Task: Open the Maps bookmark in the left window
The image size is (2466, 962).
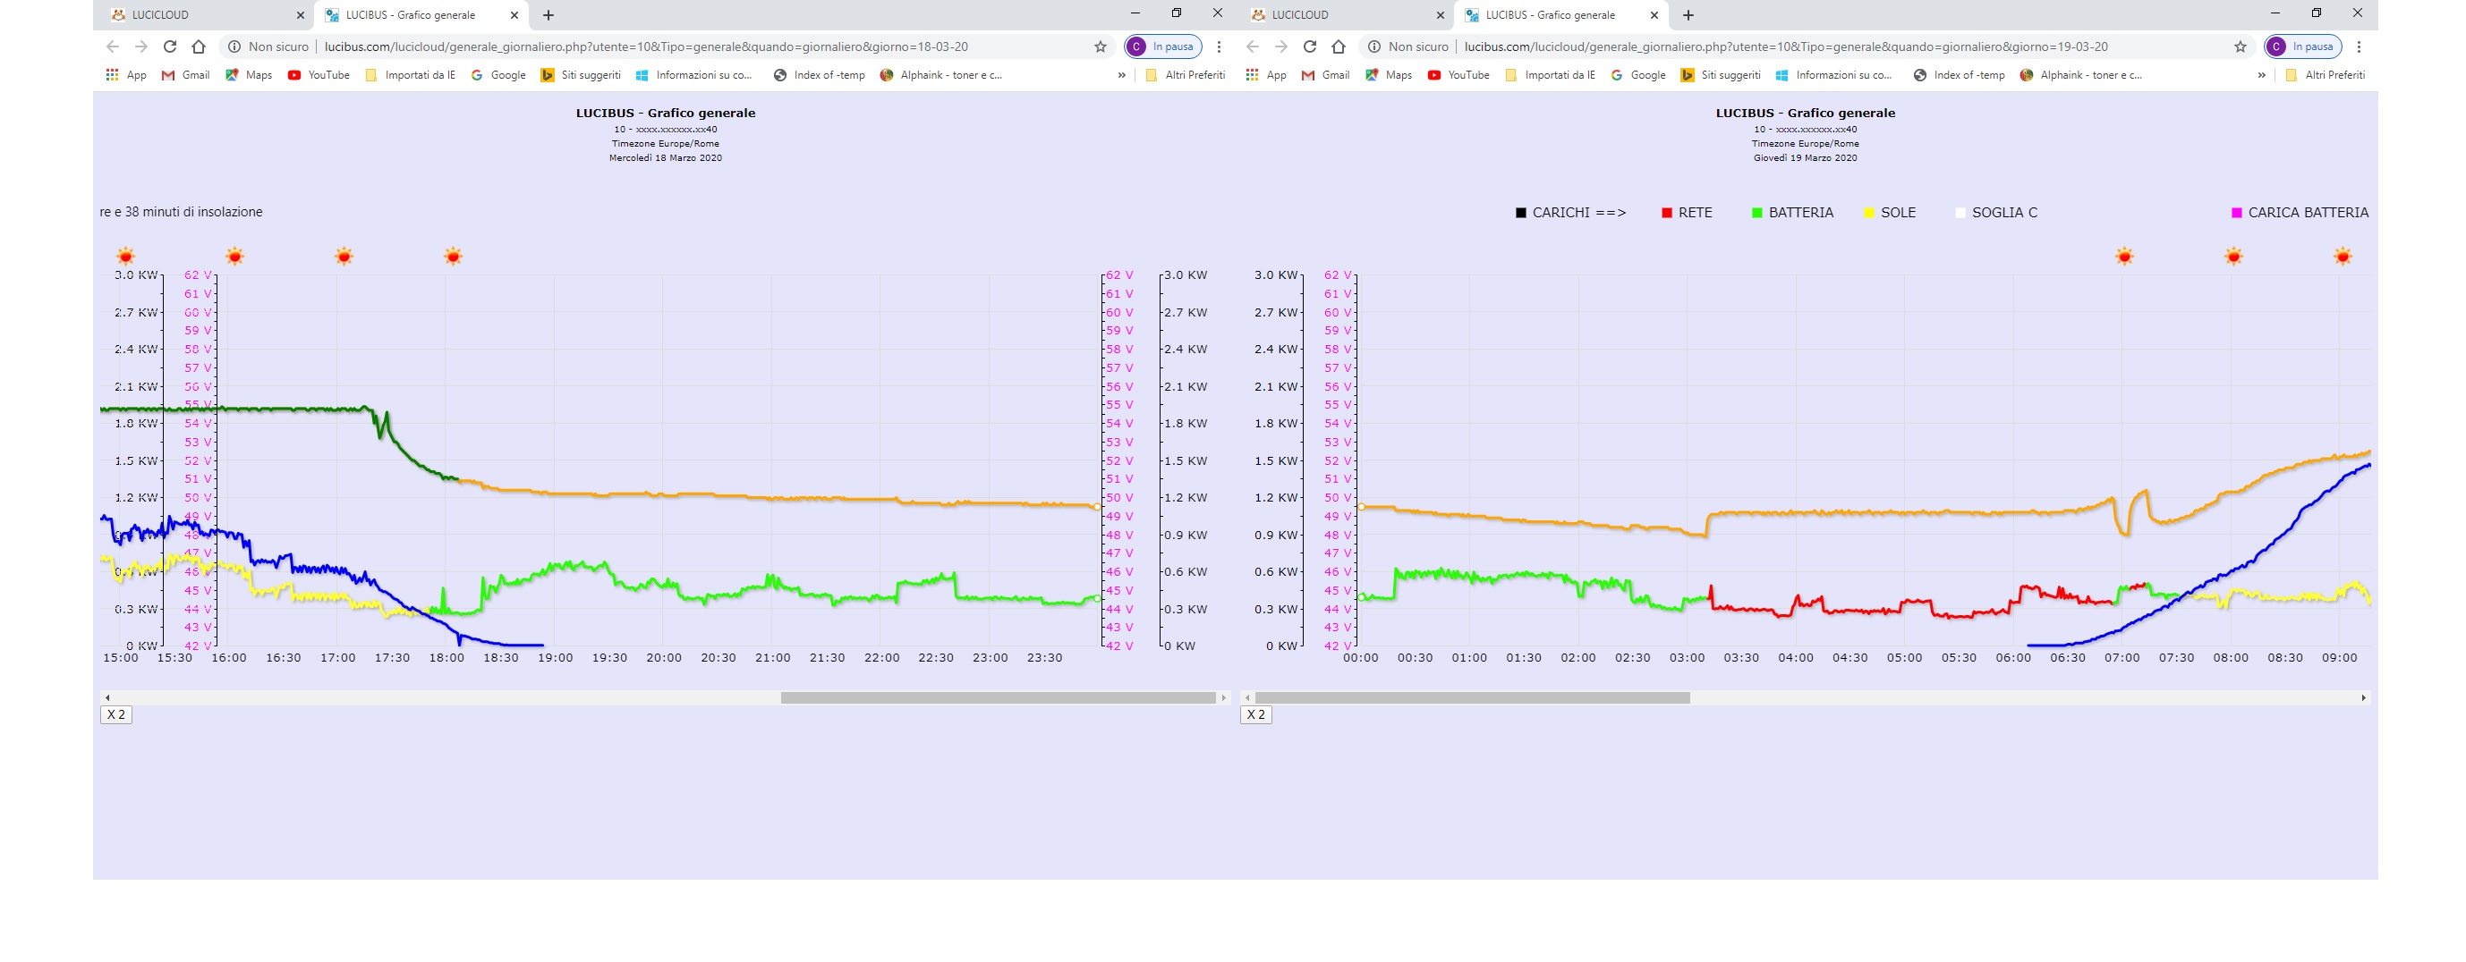Action: point(249,75)
